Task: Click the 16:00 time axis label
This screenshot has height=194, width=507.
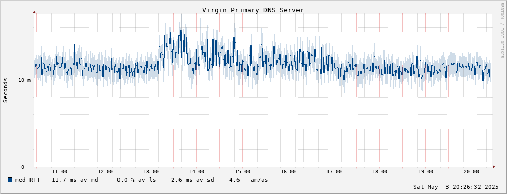Action: coord(288,172)
